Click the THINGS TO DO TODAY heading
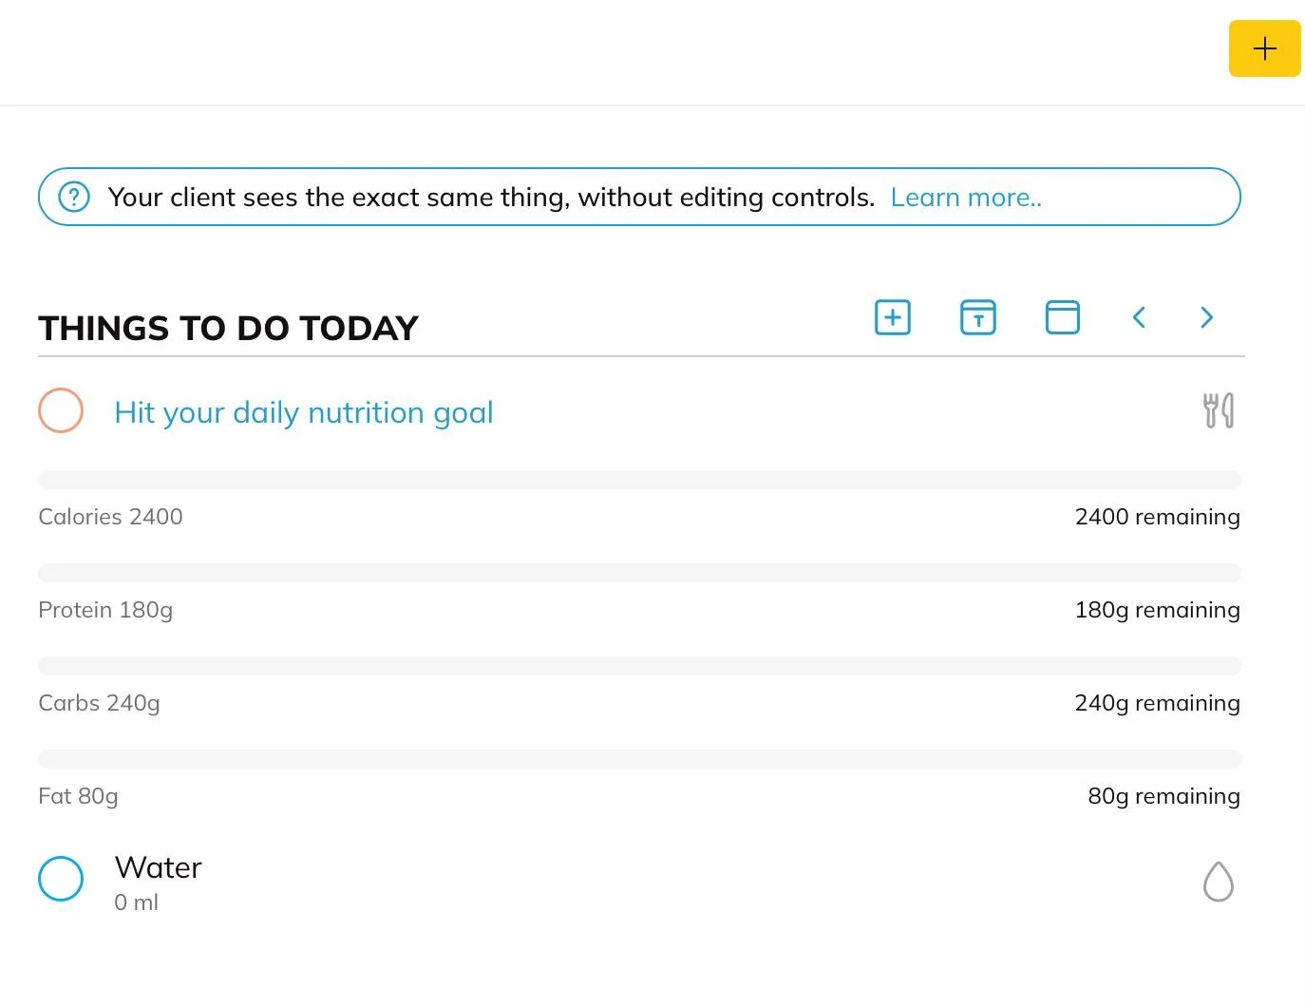1305x1007 pixels. pos(228,329)
